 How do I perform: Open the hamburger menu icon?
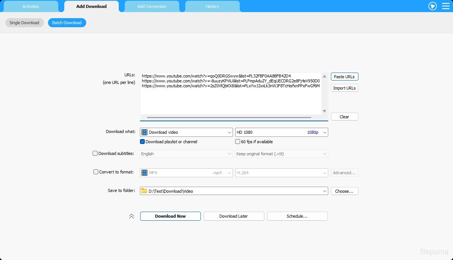click(x=446, y=6)
